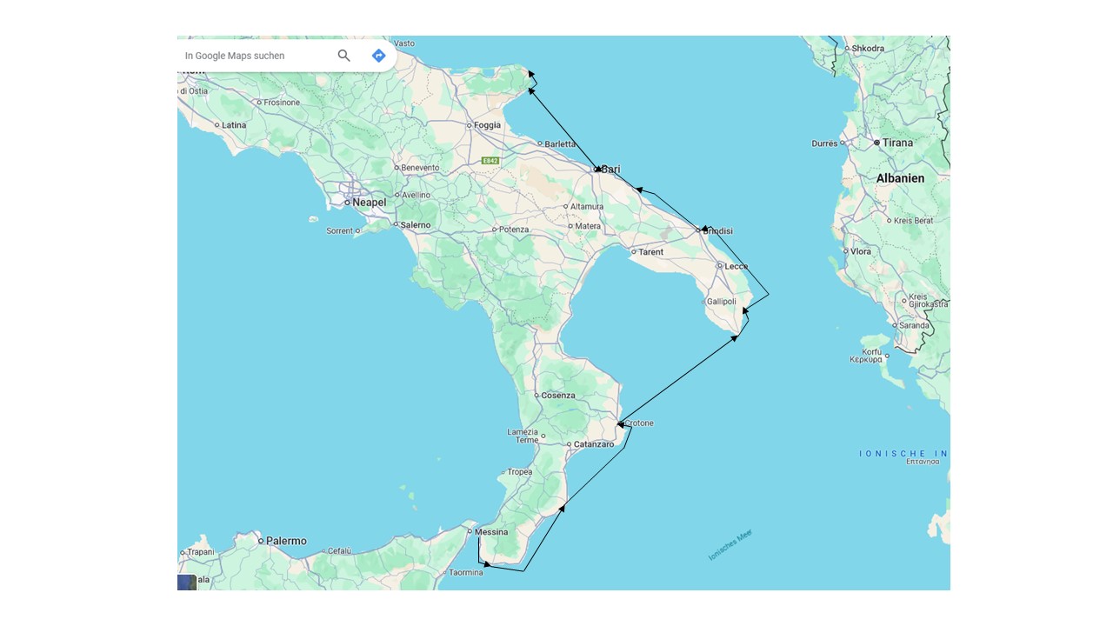Select the Palermo city label
Viewport: 1113px width, 626px height.
point(286,541)
